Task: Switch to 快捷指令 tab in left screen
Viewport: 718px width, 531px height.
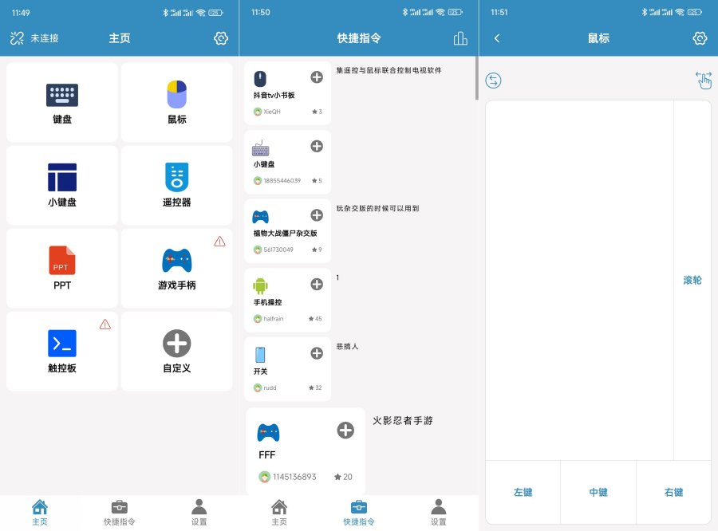Action: tap(119, 513)
